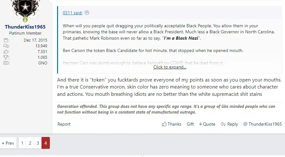Screen dimensions: 285x157
Task: Click the trophy icon beside 1,065
Action: (6, 57)
